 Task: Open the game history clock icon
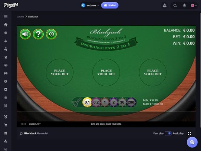coord(51,34)
